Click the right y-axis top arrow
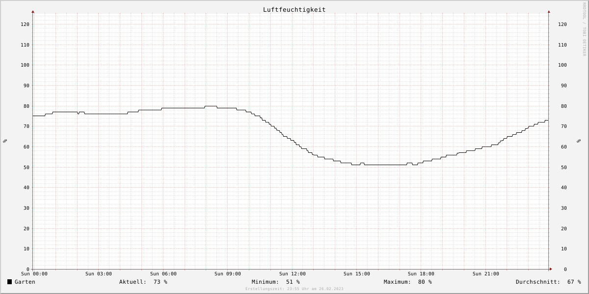Image resolution: width=589 pixels, height=294 pixels. point(549,11)
